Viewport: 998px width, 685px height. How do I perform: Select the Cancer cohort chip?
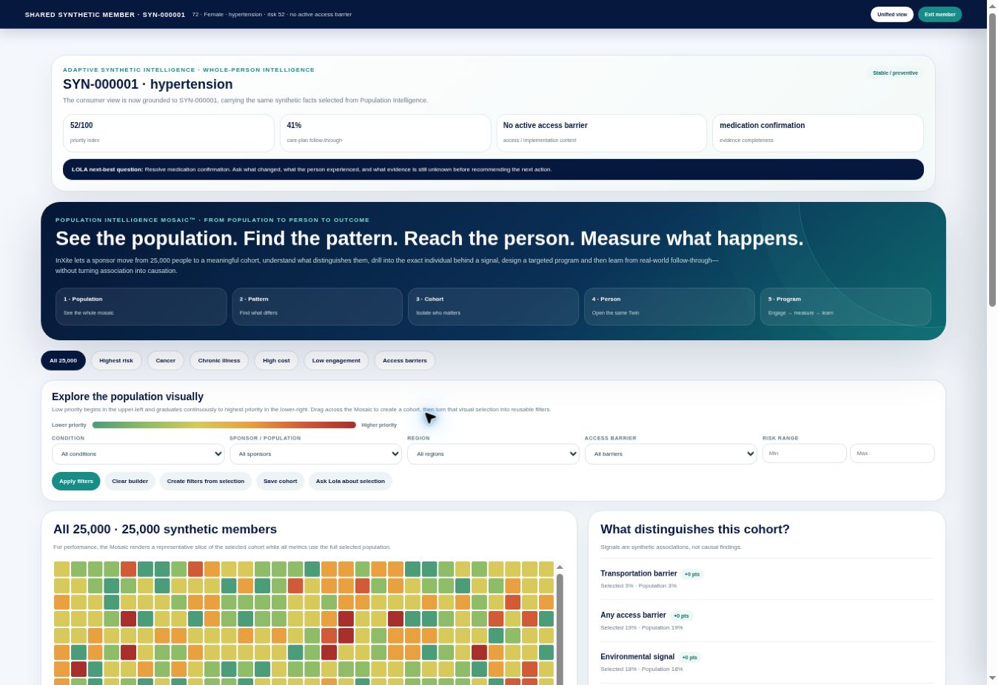coord(166,360)
